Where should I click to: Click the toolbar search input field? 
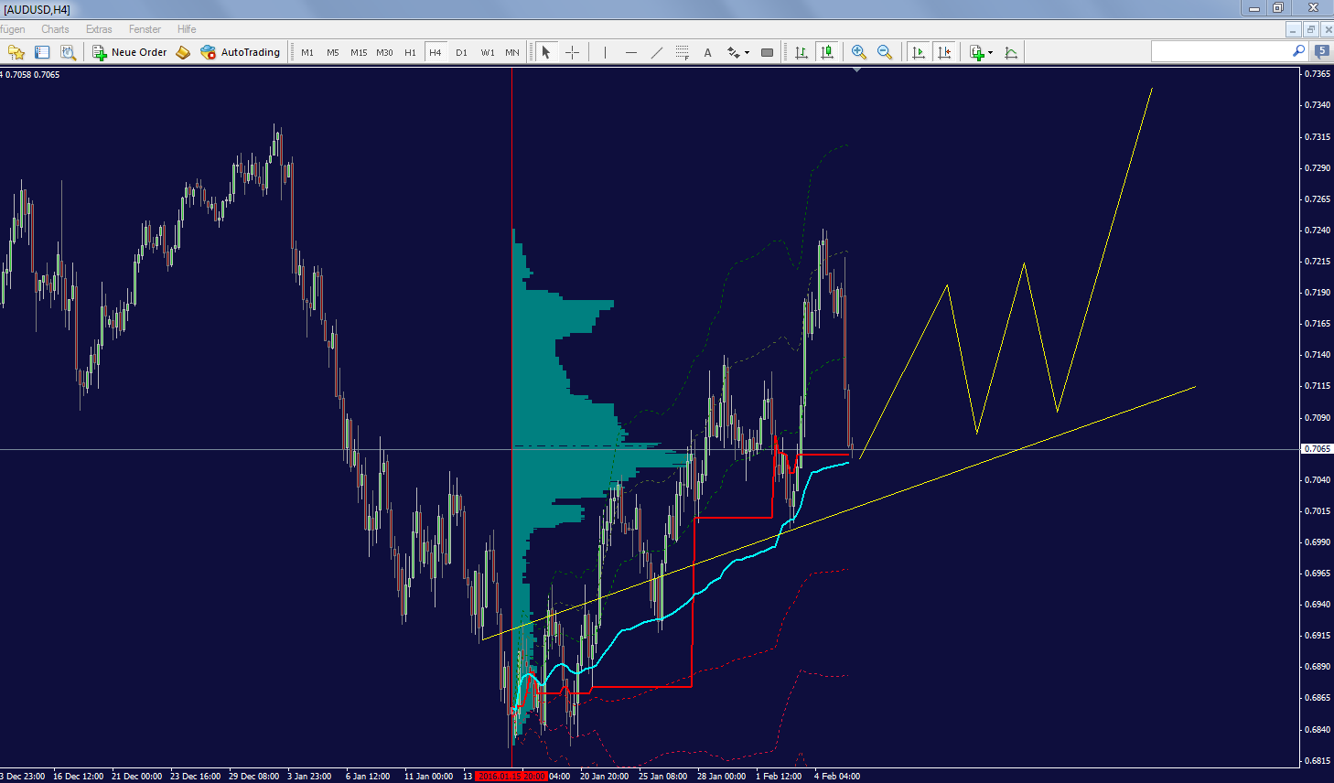pos(1221,51)
